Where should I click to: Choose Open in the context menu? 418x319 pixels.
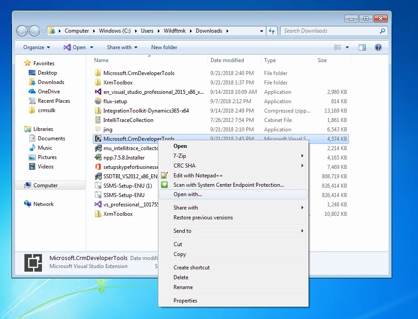(x=233, y=146)
